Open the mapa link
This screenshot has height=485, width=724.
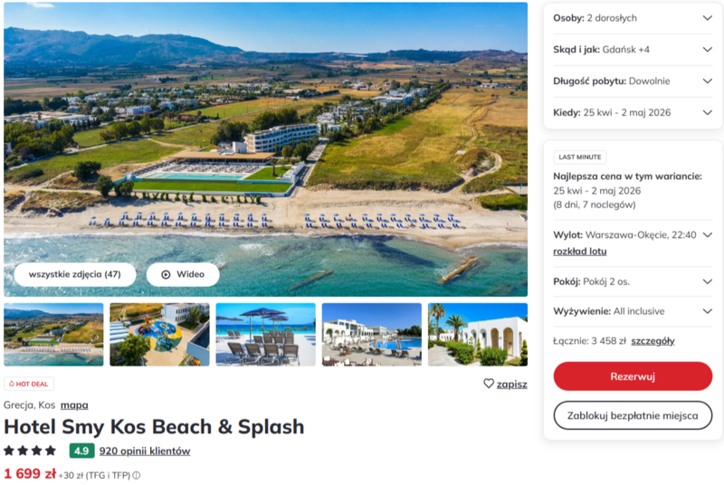coord(74,404)
